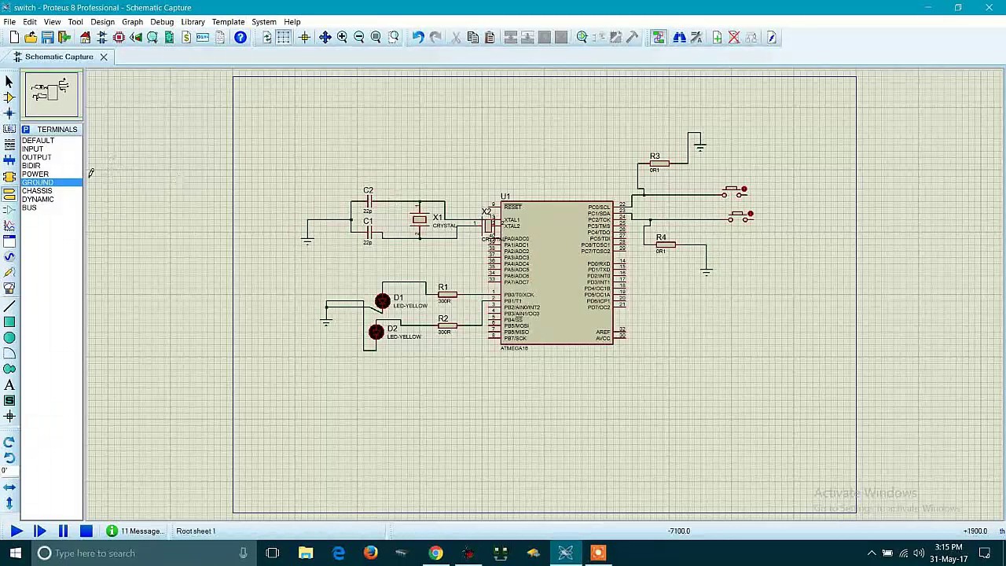This screenshot has height=566, width=1006.
Task: Select the 2D box graphics tool
Action: click(9, 322)
